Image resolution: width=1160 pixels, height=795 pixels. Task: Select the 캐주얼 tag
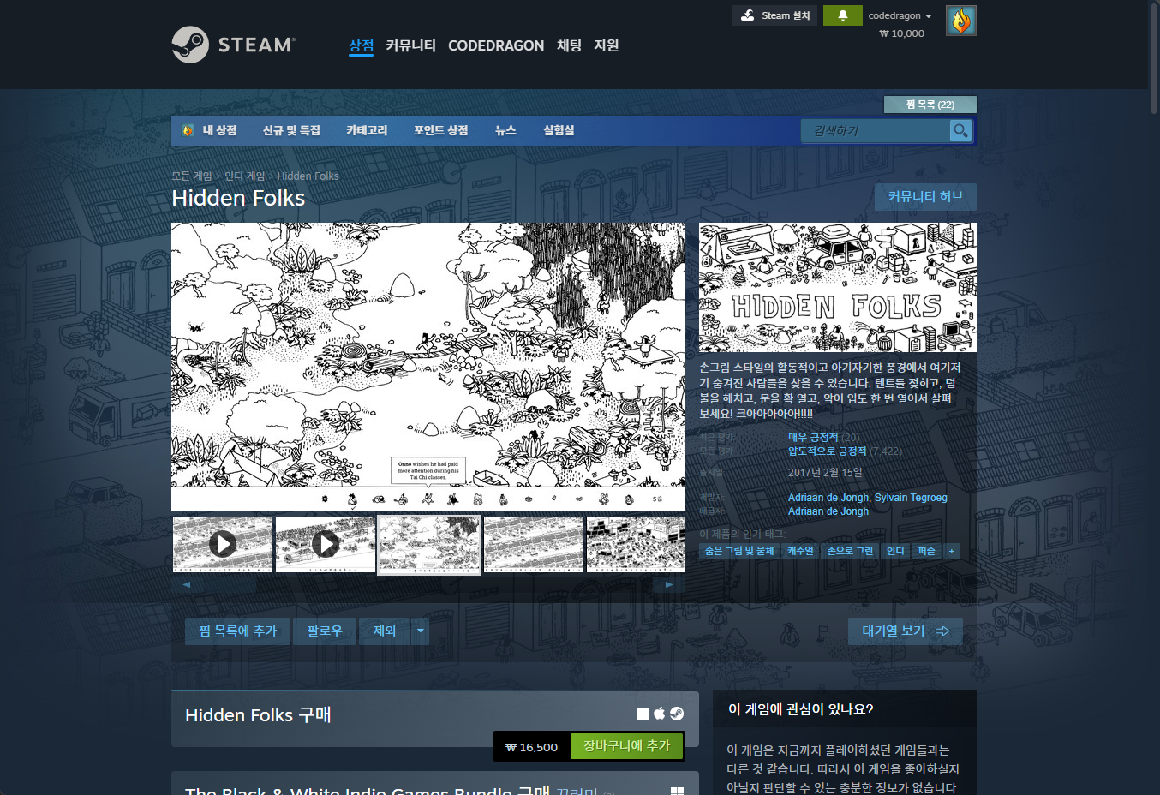click(x=800, y=551)
